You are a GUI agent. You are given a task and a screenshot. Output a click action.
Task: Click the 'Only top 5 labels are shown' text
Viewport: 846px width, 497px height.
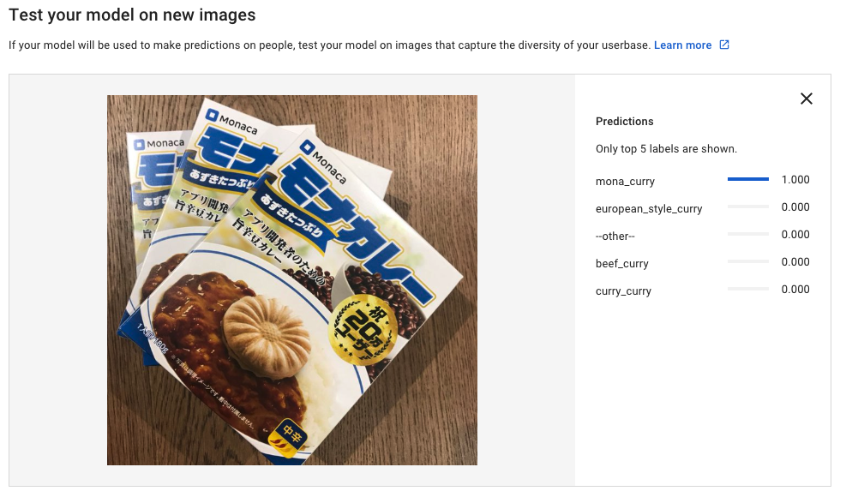[x=666, y=149]
